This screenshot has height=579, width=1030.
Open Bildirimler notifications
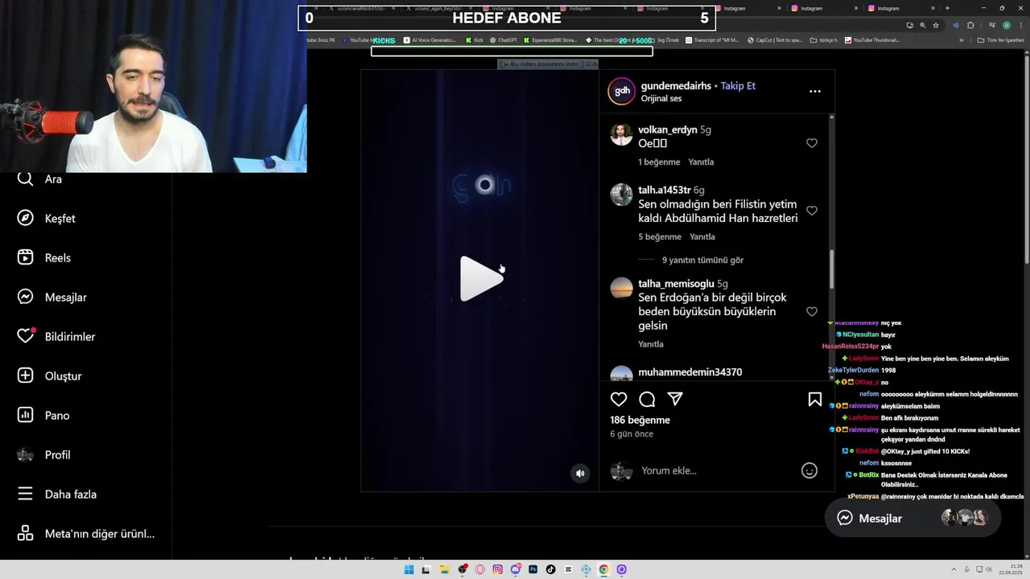pos(56,337)
